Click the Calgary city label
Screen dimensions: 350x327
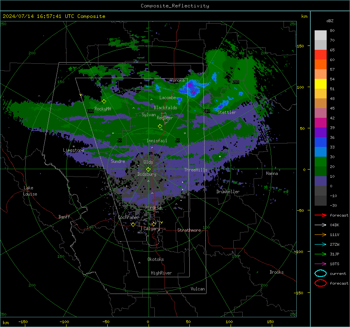tap(152, 229)
